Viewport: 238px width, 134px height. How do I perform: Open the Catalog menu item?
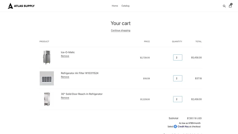tap(125, 6)
